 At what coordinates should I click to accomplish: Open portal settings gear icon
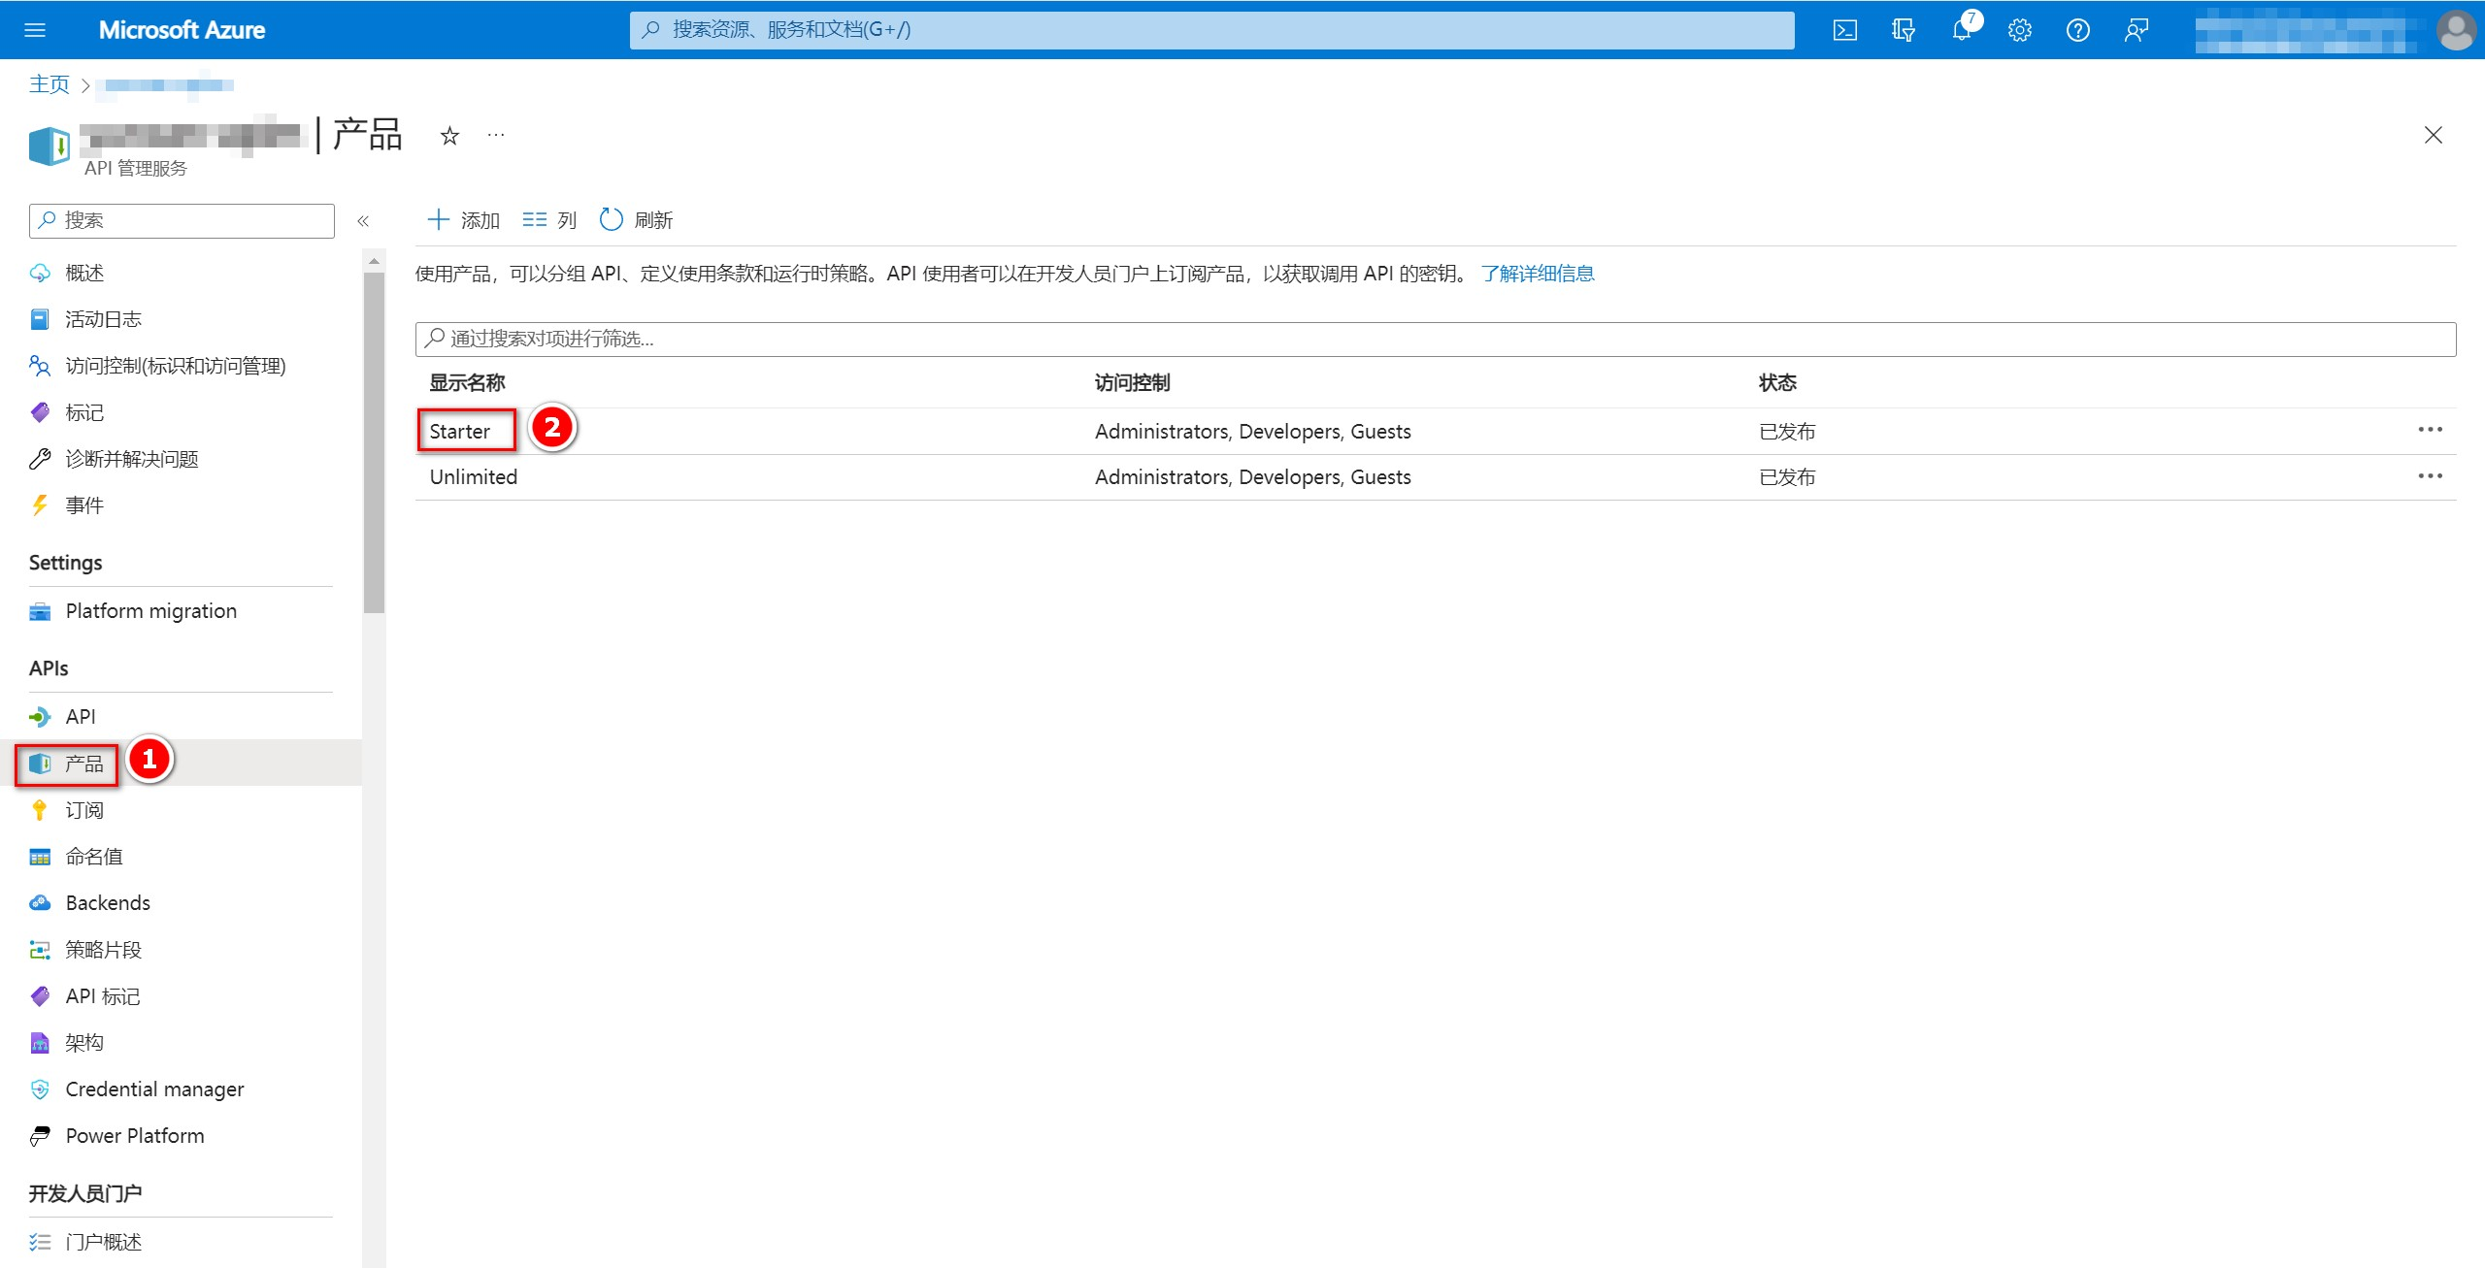click(2020, 30)
